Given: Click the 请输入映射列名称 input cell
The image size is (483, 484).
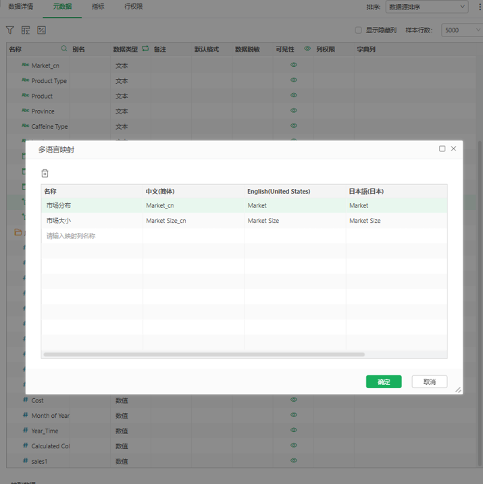Looking at the screenshot, I should 91,236.
